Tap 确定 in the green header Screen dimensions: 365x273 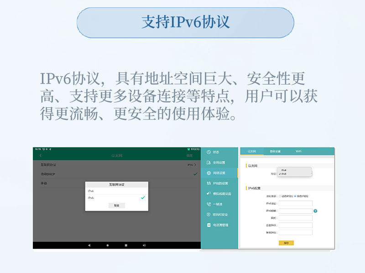189,155
